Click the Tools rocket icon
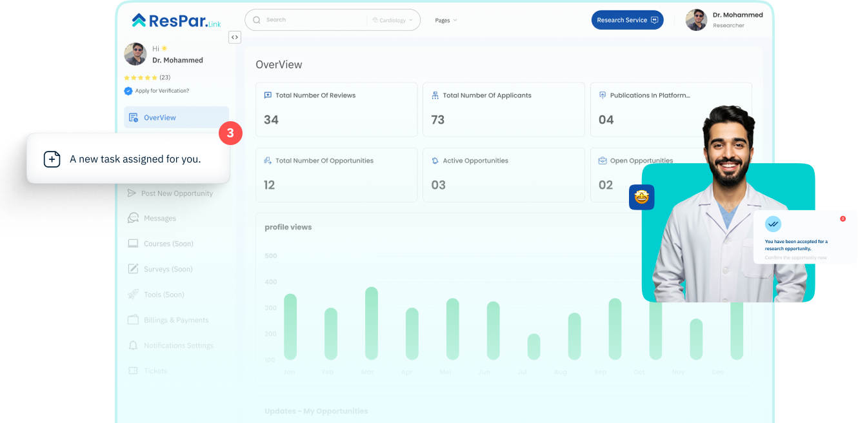The height and width of the screenshot is (423, 858). pos(133,295)
